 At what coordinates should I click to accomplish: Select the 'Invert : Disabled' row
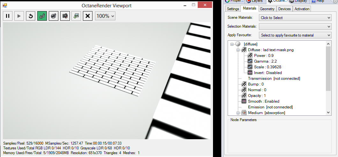pyautogui.click(x=268, y=73)
